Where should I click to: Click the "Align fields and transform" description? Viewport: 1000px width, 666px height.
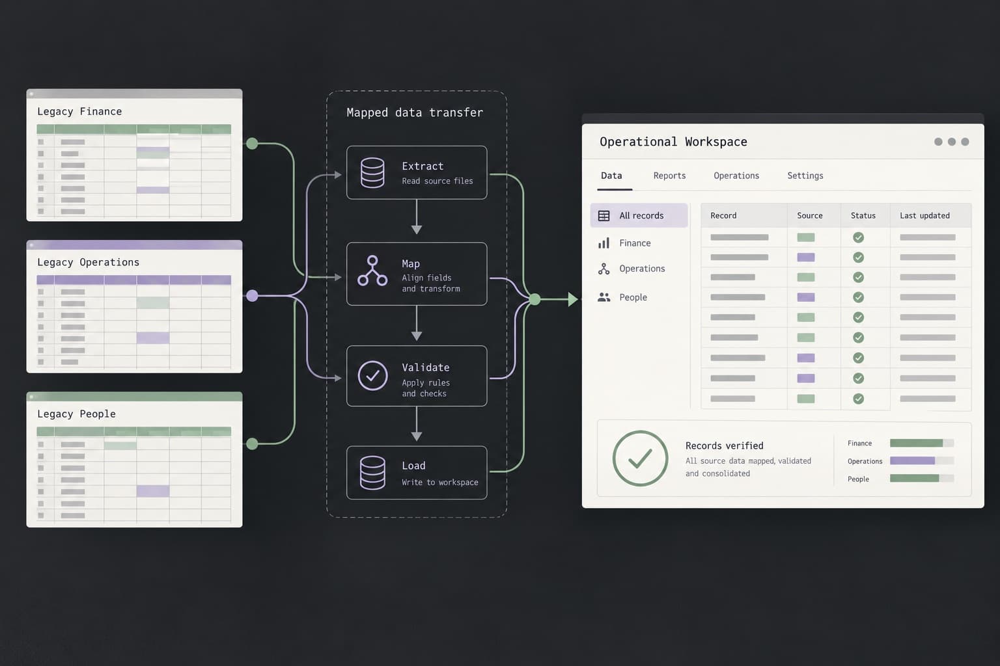[431, 283]
